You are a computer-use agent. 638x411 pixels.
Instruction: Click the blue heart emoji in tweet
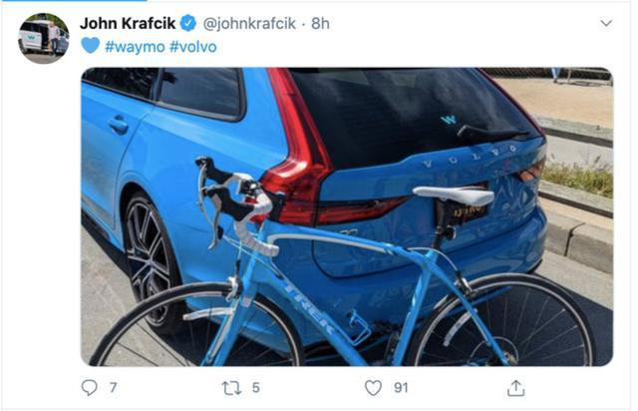pyautogui.click(x=90, y=46)
